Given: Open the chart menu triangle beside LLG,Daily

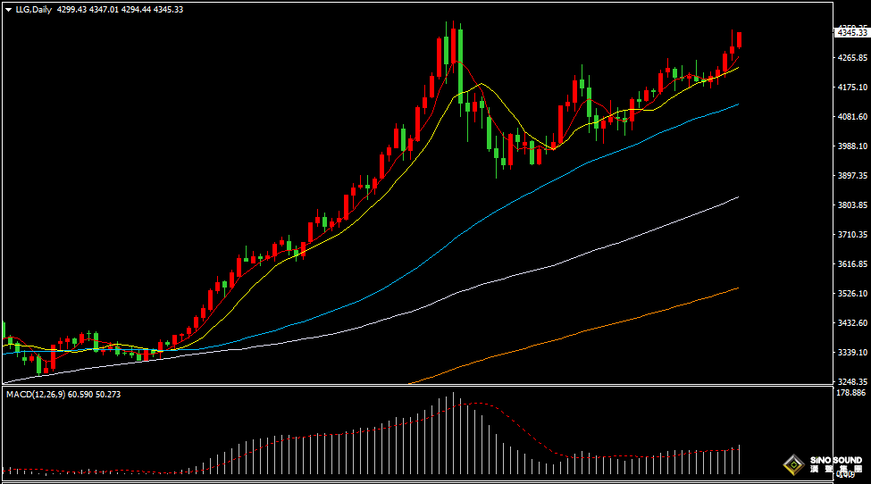Looking at the screenshot, I should point(8,9).
